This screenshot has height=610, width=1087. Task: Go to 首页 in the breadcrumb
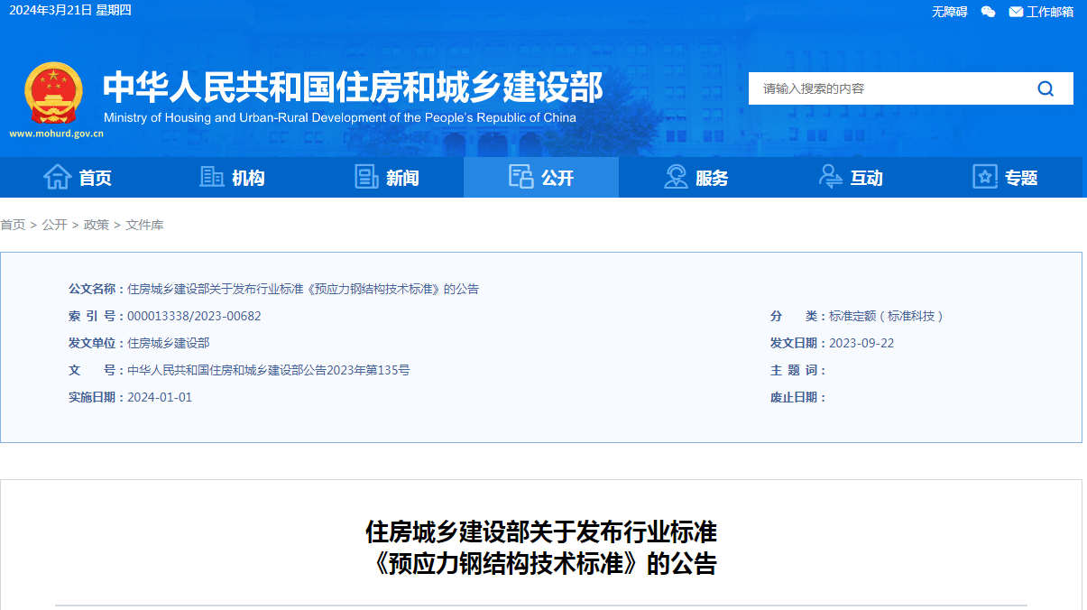(13, 225)
